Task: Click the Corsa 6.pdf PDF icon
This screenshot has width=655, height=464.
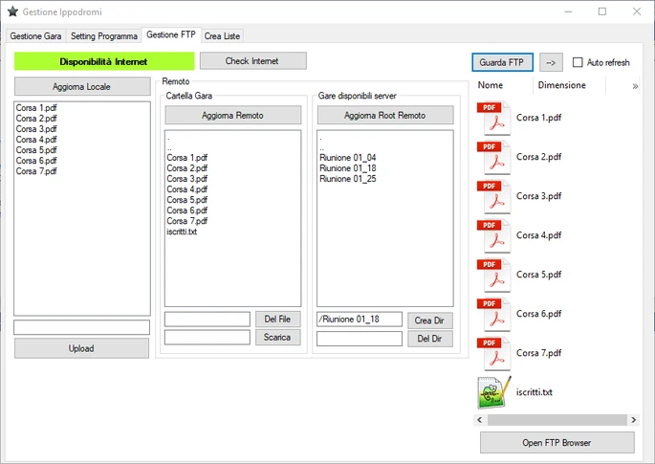Action: [493, 315]
